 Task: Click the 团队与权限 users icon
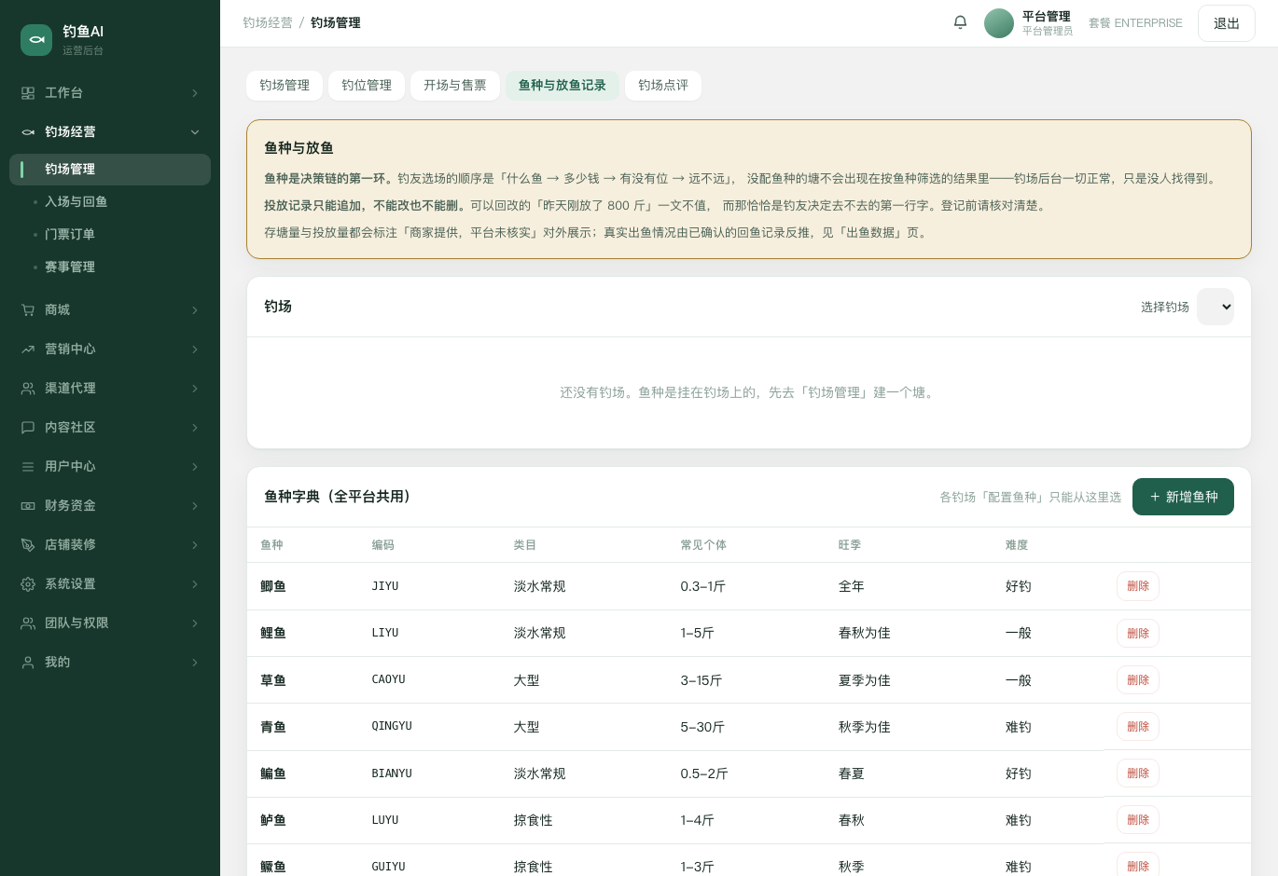click(x=28, y=623)
